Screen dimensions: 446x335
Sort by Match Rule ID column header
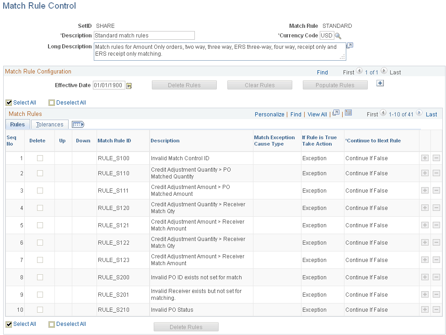114,141
